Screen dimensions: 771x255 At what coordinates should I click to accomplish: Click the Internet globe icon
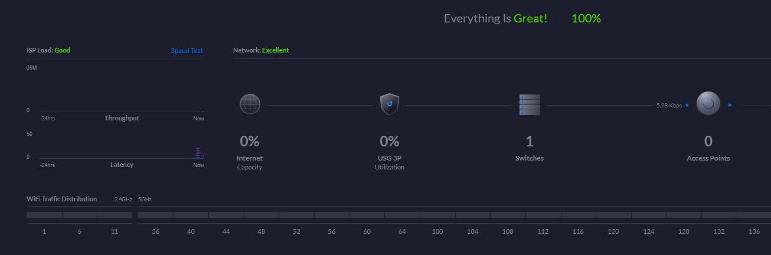[250, 104]
